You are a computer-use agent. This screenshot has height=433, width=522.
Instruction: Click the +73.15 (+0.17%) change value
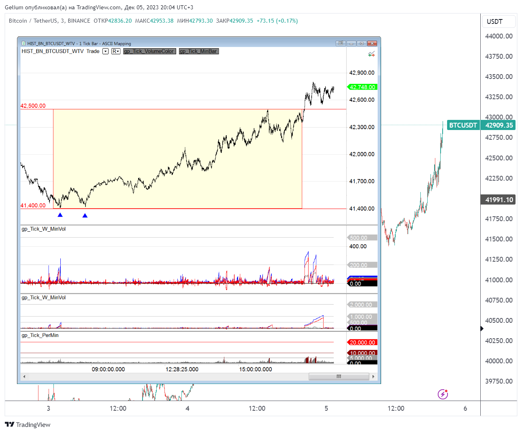[x=277, y=21]
